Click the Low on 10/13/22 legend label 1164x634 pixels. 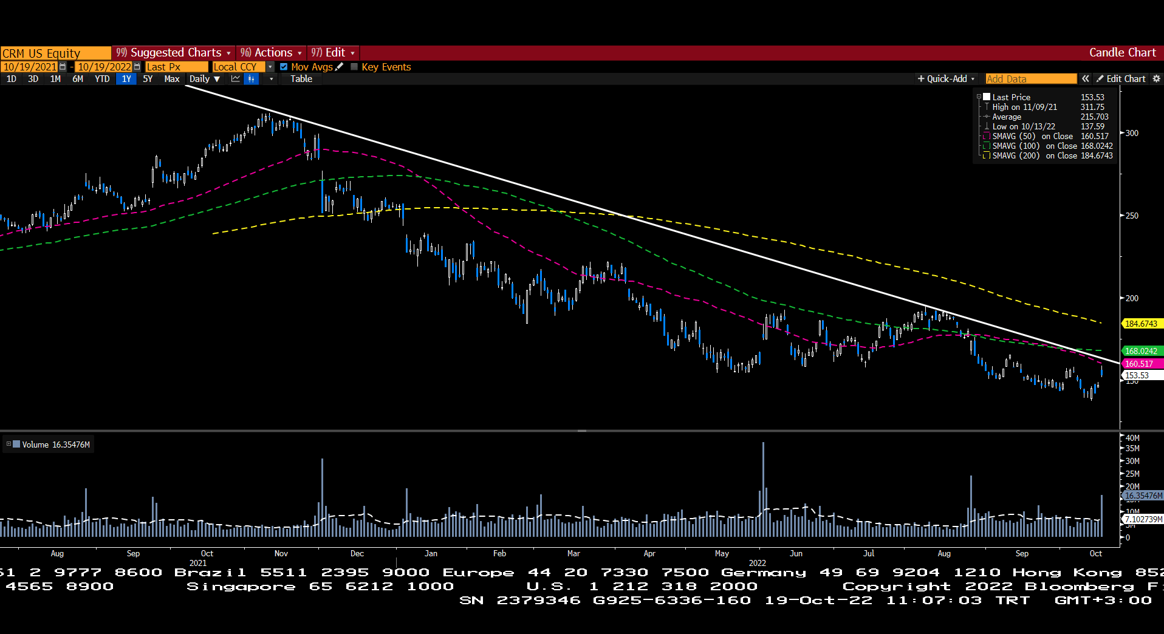[x=1024, y=126]
